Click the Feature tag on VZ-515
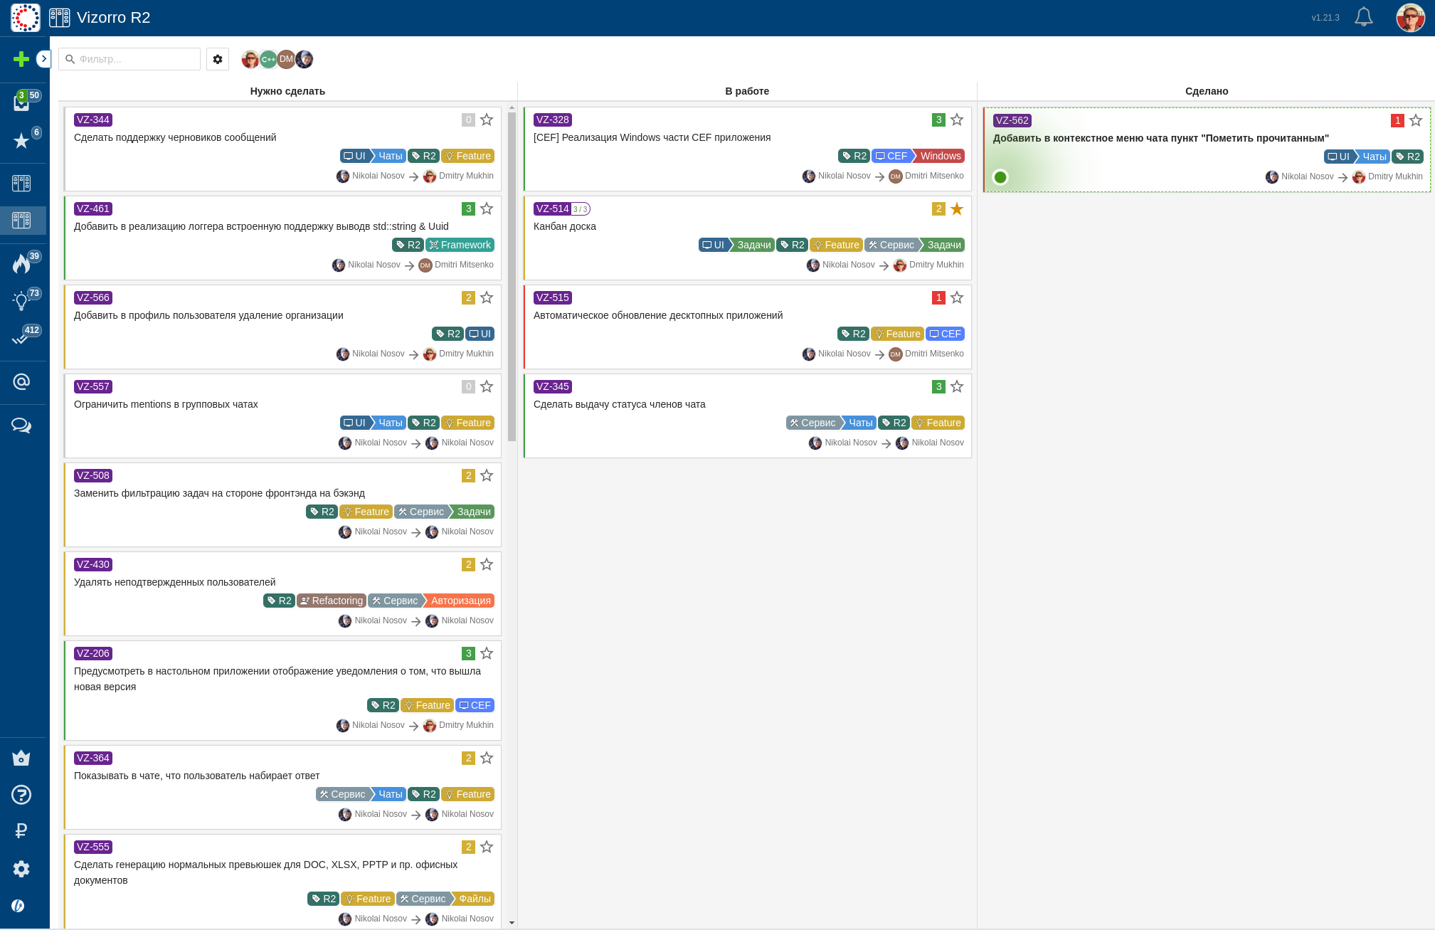1435x930 pixels. pos(898,334)
